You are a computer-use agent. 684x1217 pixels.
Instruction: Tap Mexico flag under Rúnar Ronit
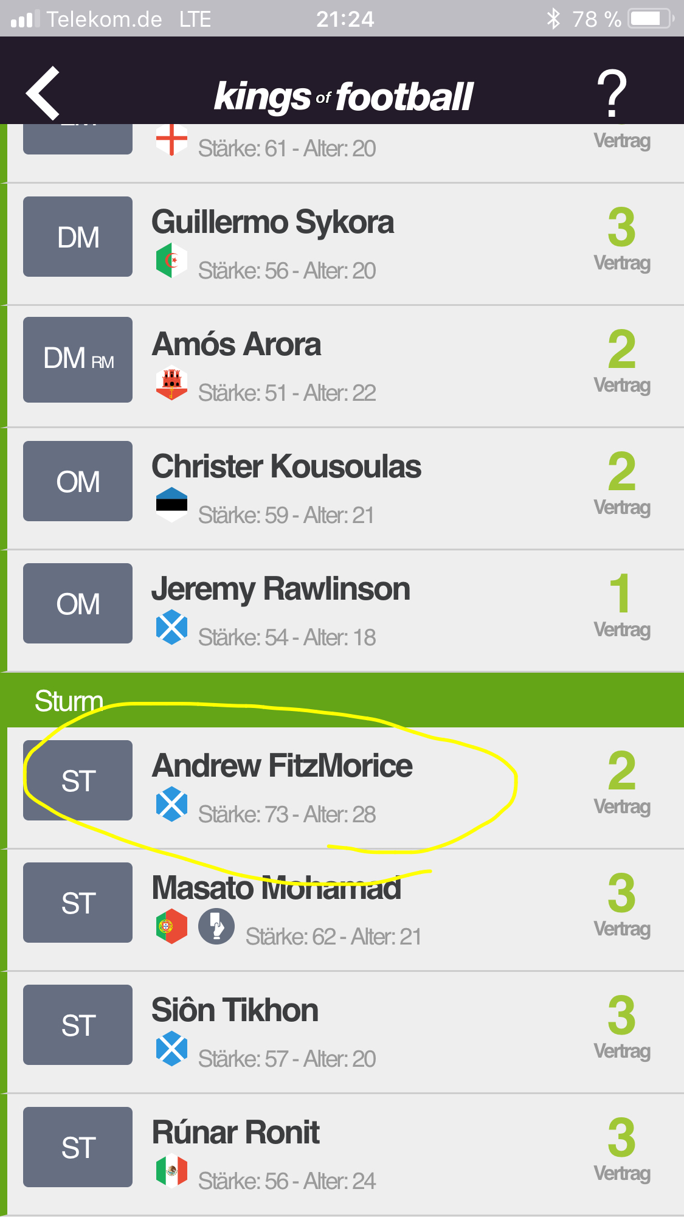[171, 1171]
